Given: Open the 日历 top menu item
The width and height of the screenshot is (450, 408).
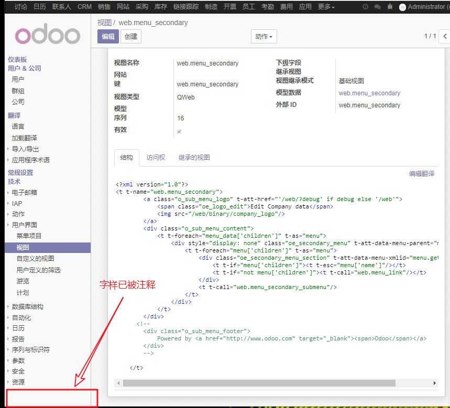Looking at the screenshot, I should (x=39, y=7).
